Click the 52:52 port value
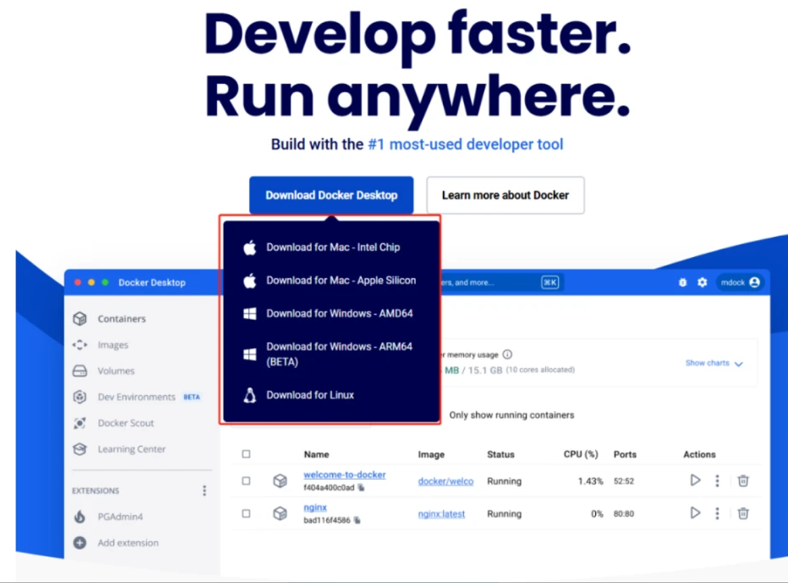This screenshot has width=788, height=583. [x=624, y=481]
